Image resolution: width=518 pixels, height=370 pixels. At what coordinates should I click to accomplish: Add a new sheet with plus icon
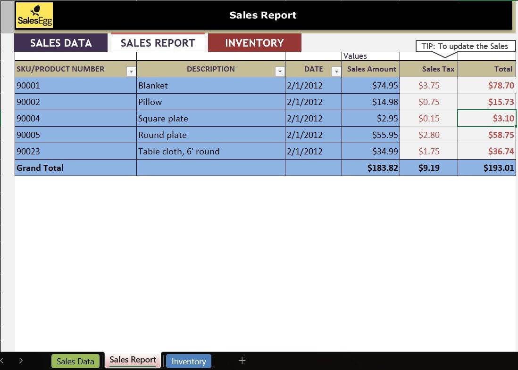pos(242,361)
